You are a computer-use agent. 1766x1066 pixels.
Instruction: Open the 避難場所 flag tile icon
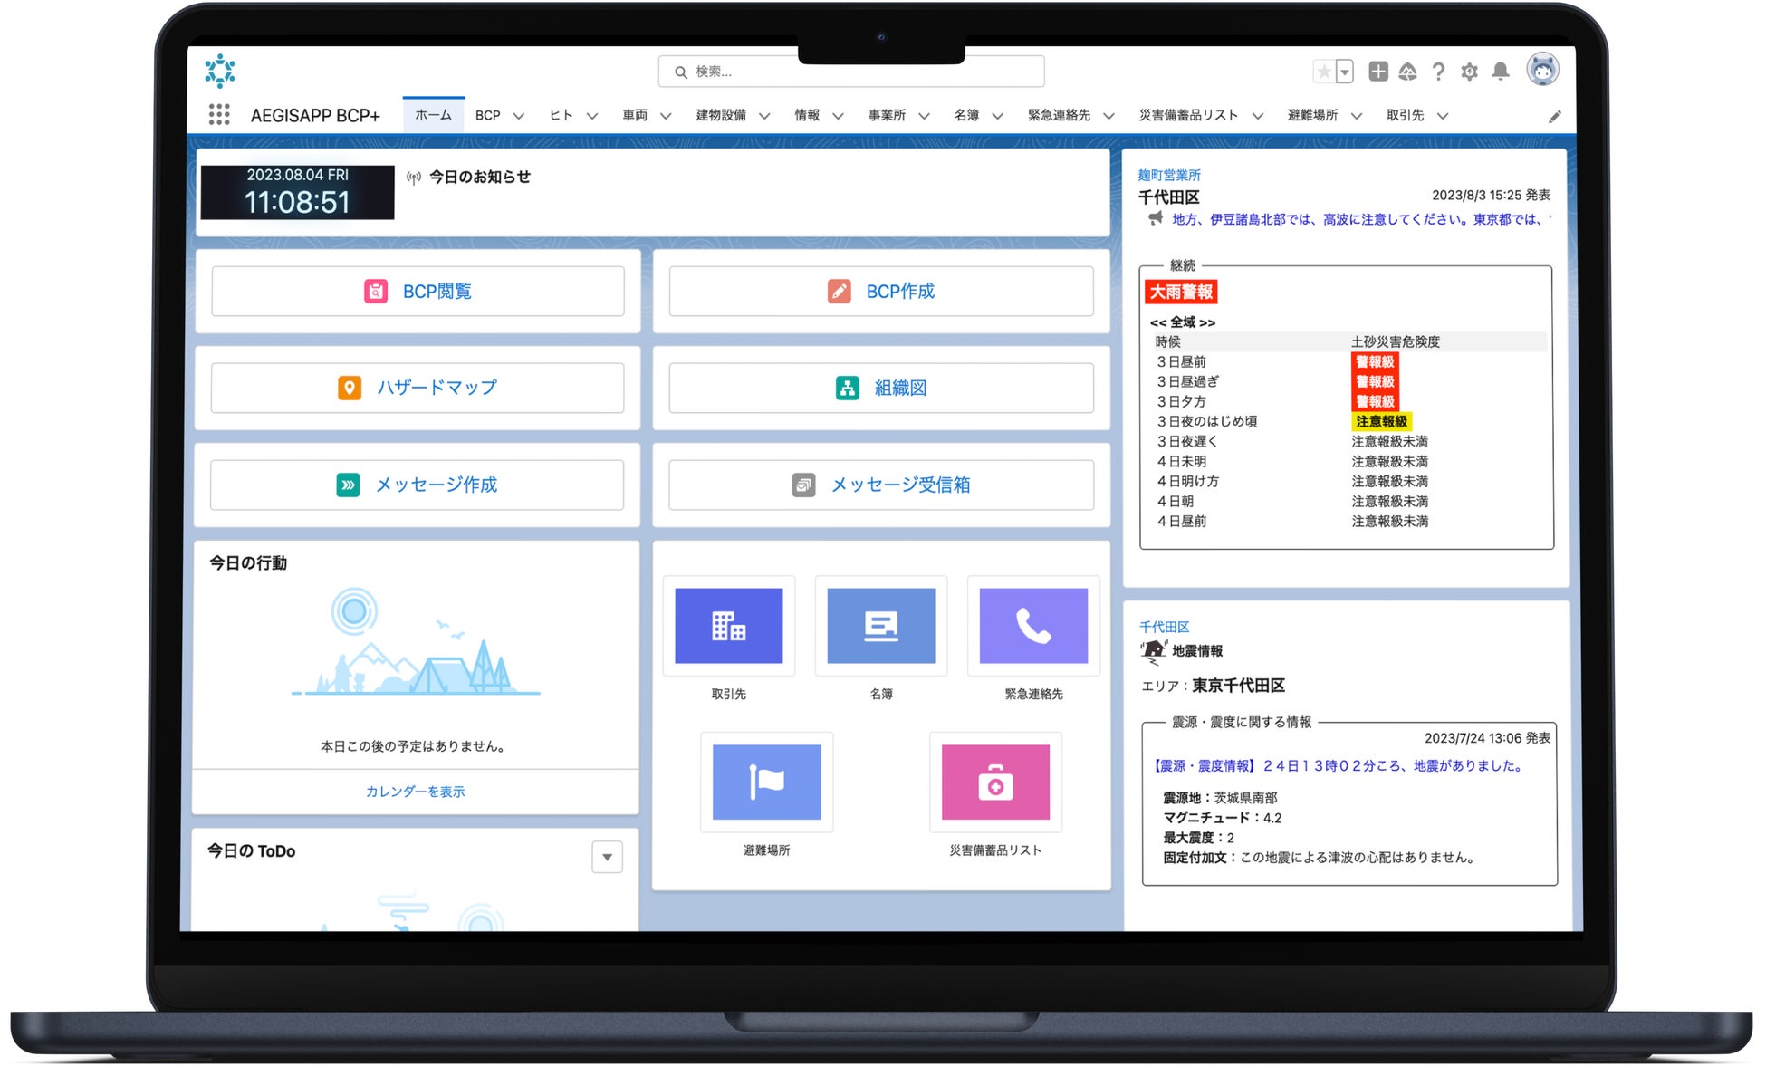pyautogui.click(x=766, y=782)
